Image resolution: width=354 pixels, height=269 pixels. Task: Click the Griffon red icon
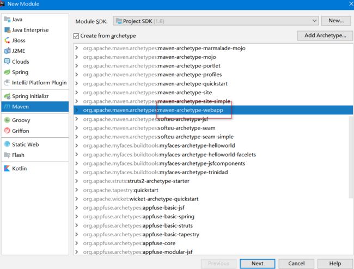(7, 131)
